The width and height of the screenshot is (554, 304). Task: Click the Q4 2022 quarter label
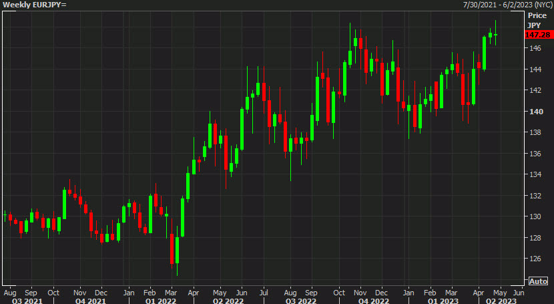pyautogui.click(x=374, y=301)
